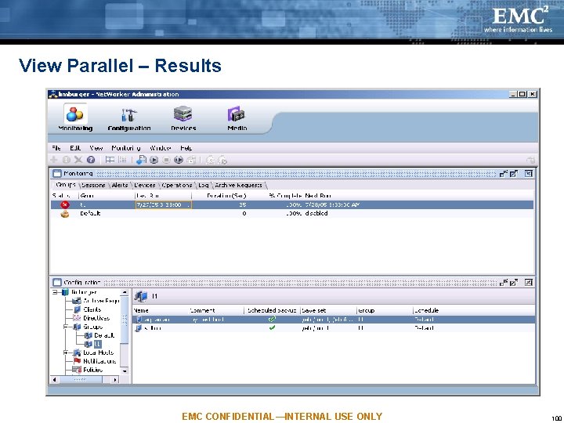Image resolution: width=564 pixels, height=423 pixels.
Task: Open the Help menu
Action: pos(186,148)
